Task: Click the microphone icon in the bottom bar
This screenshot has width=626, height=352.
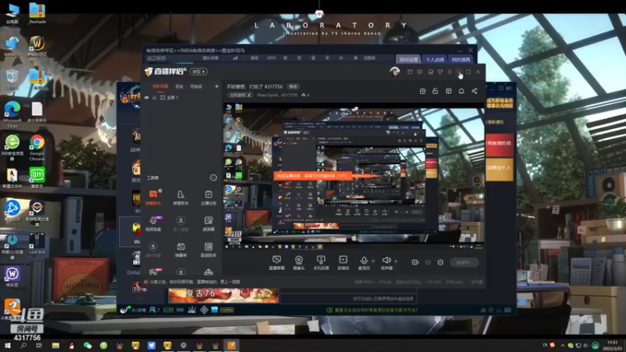Action: click(x=364, y=260)
